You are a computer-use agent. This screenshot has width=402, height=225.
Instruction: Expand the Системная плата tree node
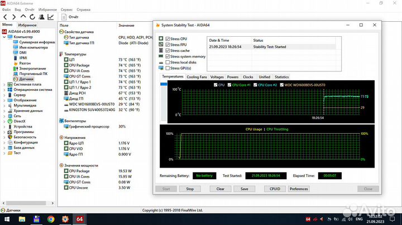(x=4, y=85)
